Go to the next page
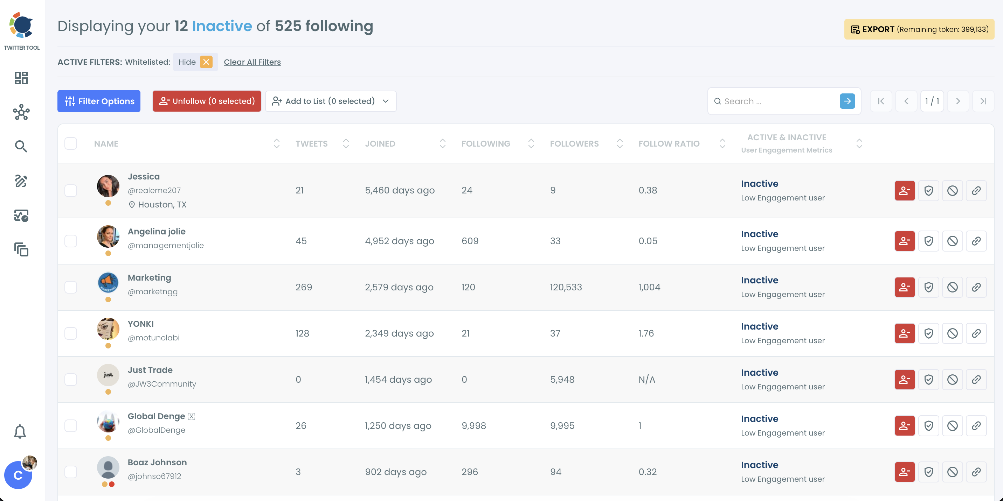This screenshot has height=501, width=1003. [x=958, y=101]
